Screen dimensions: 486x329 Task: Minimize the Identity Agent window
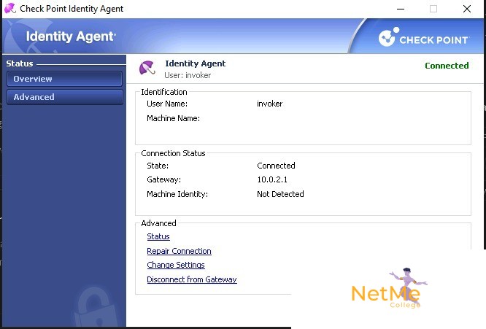[x=401, y=9]
